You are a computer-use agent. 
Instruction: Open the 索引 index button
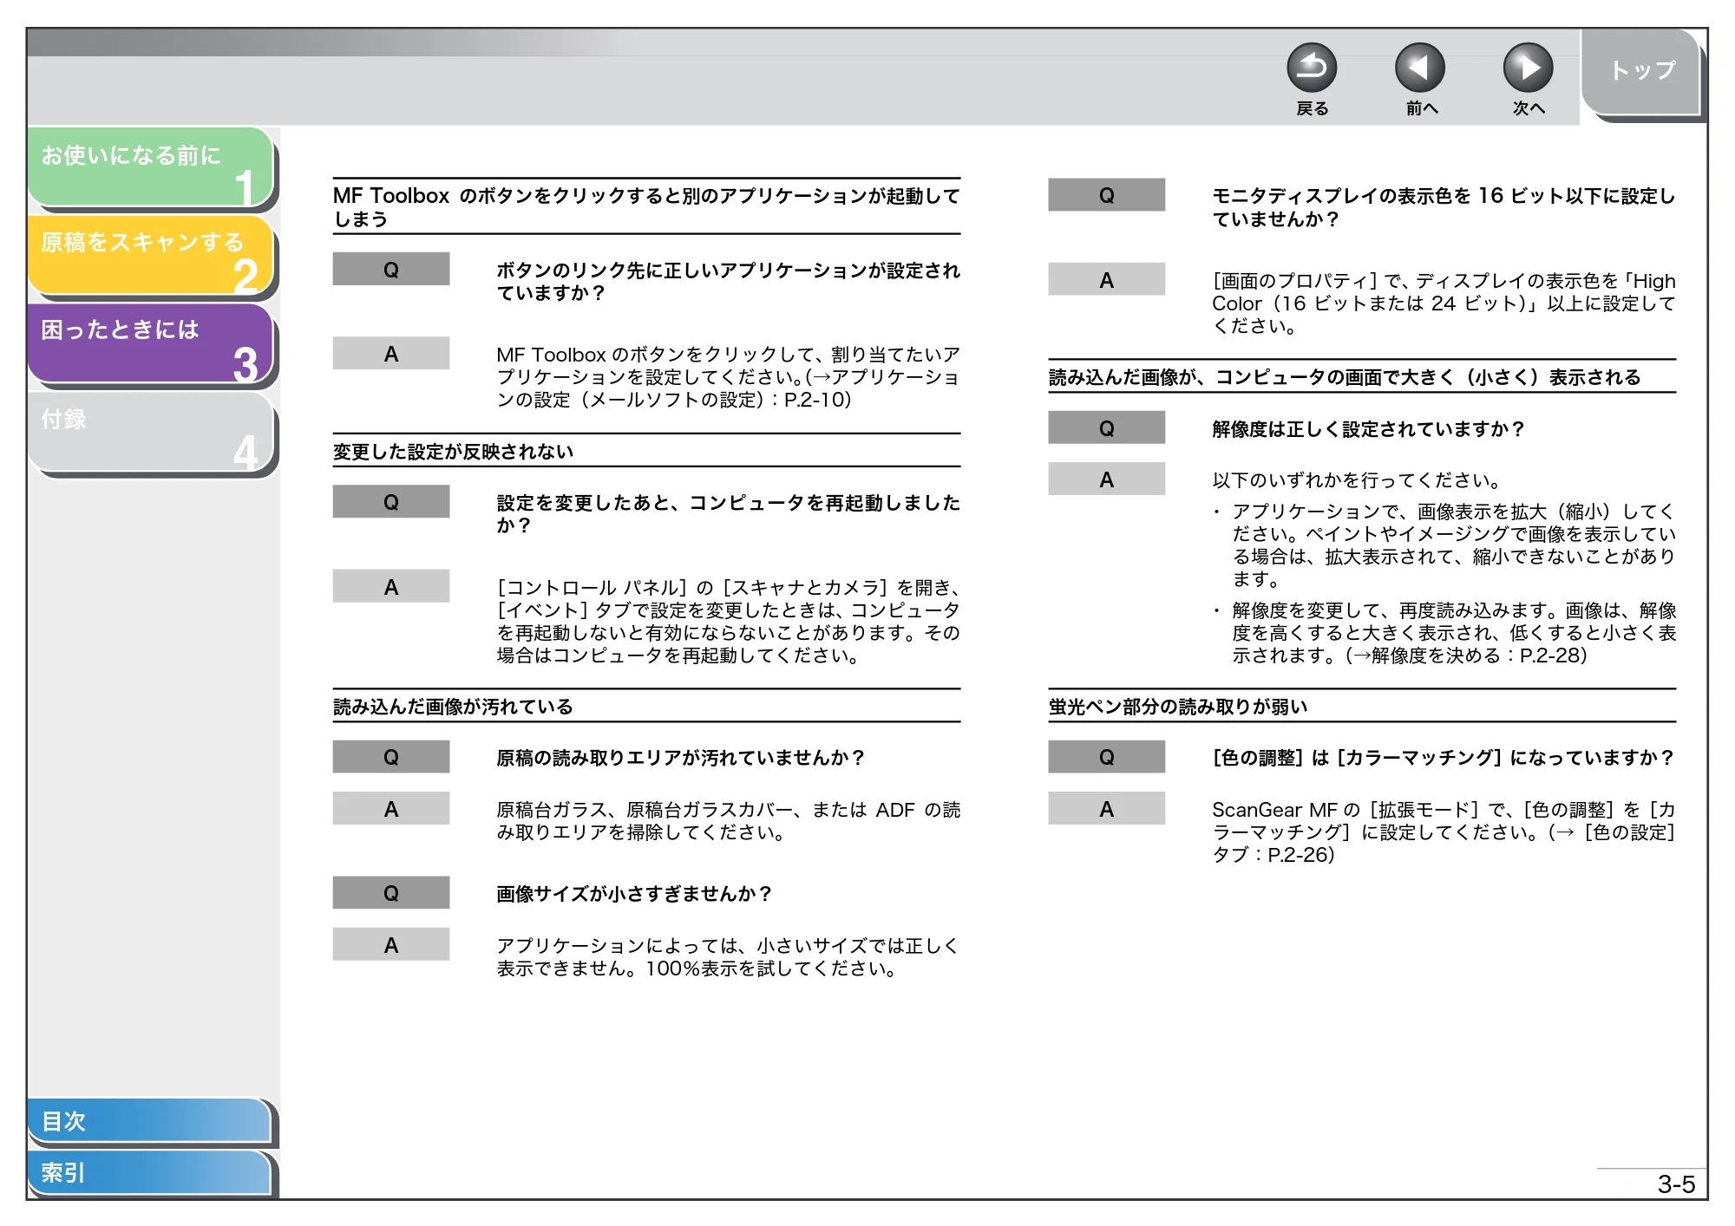149,1172
